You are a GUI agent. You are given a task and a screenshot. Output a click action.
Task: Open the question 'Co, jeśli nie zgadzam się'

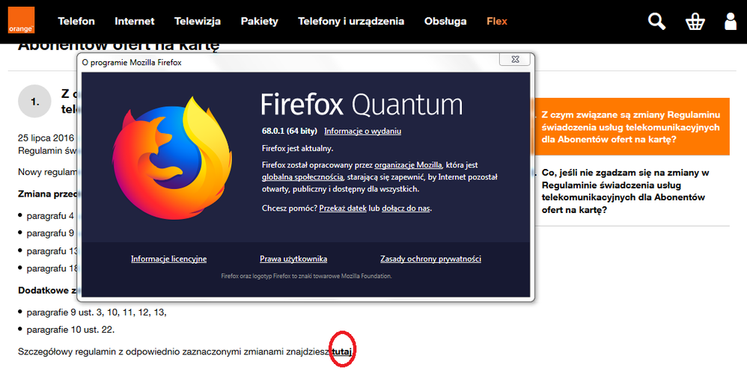tap(626, 191)
